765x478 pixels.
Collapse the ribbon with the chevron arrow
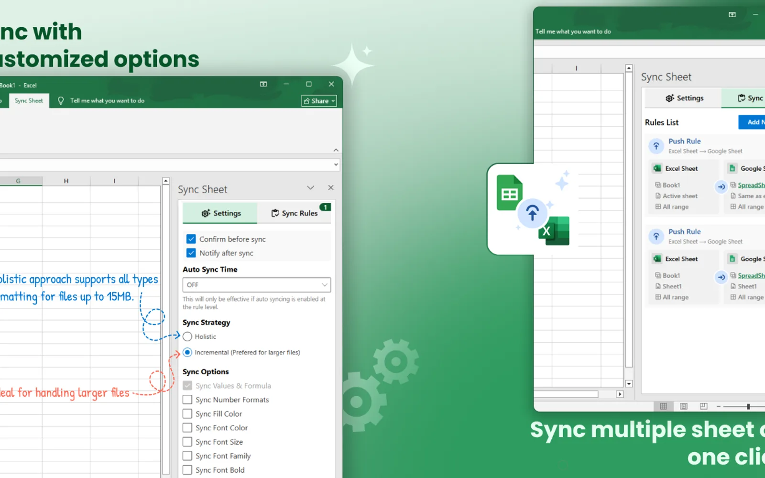click(336, 150)
